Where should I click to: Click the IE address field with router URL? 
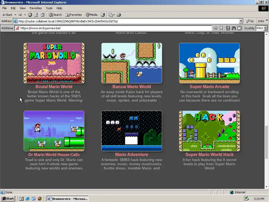[x=129, y=21]
